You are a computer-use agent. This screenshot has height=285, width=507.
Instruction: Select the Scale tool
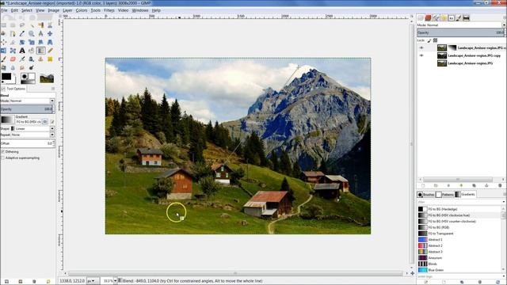pyautogui.click(x=32, y=42)
